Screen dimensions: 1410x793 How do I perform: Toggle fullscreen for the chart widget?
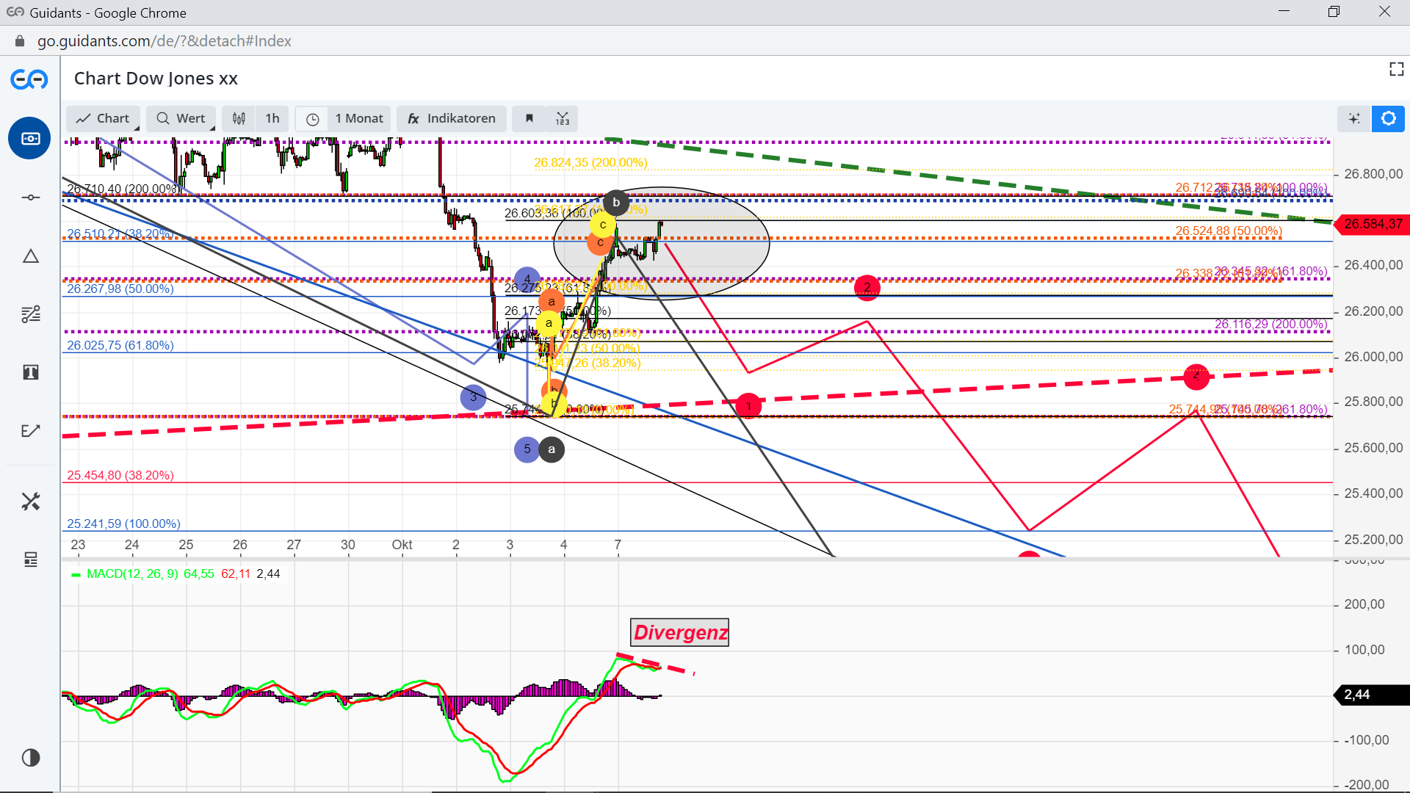[1396, 69]
